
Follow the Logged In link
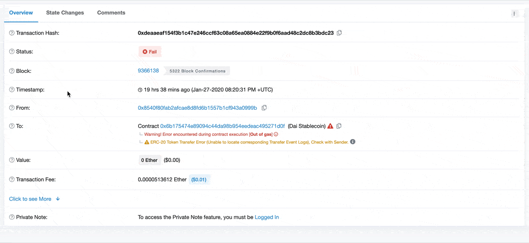267,217
